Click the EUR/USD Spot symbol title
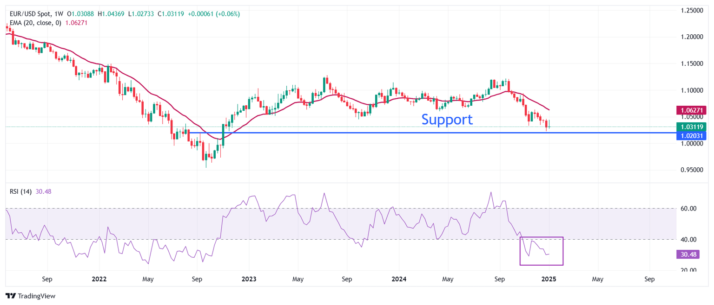 [x=31, y=14]
